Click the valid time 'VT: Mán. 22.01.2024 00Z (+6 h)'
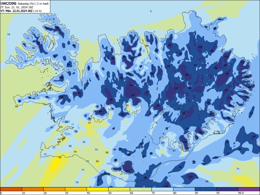This screenshot has height=195, width=260. (21, 11)
